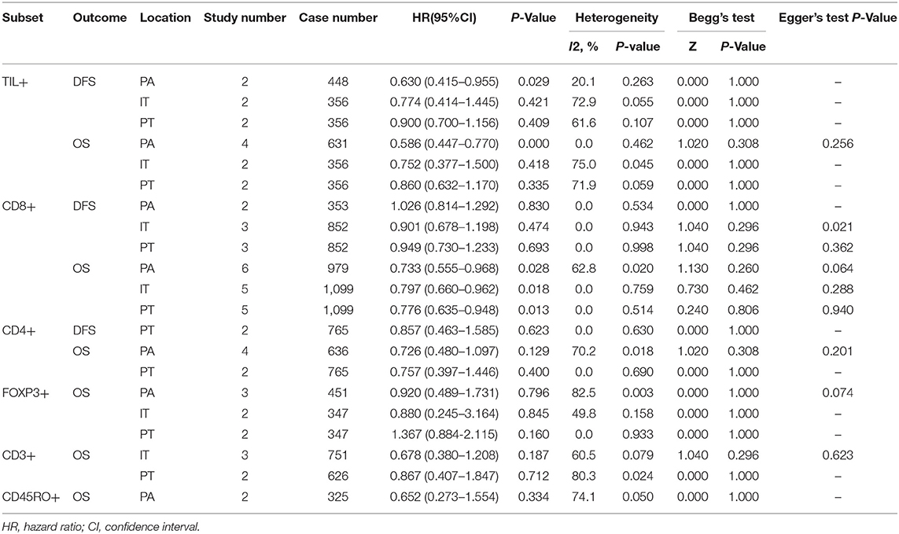The image size is (899, 534).
Task: Click the 'FOXP3+' subset label
Action: click(26, 393)
